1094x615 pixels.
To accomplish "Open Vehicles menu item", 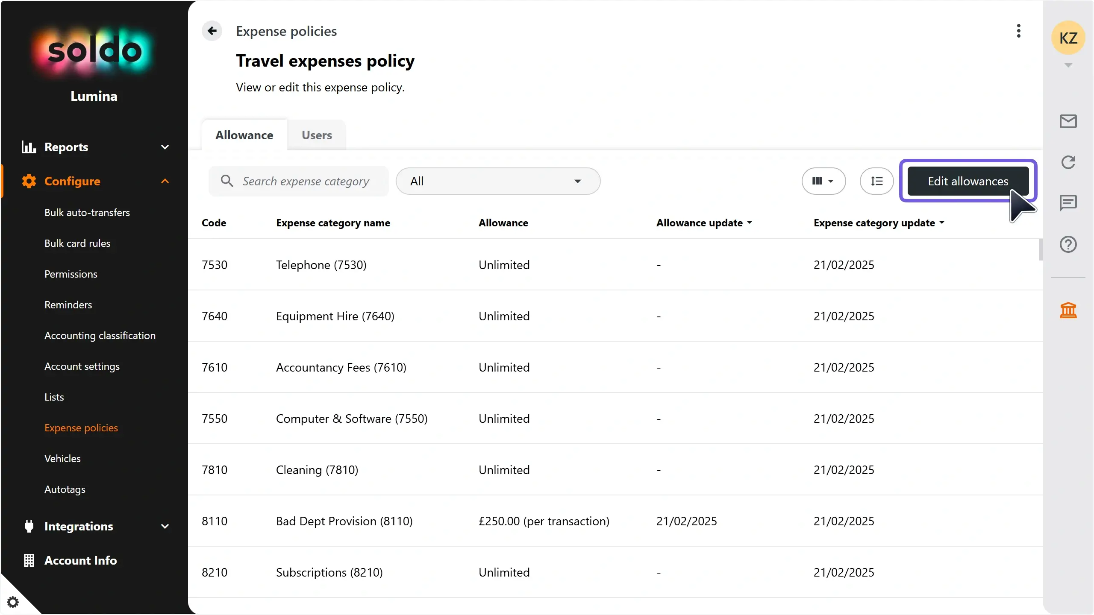I will click(x=62, y=458).
